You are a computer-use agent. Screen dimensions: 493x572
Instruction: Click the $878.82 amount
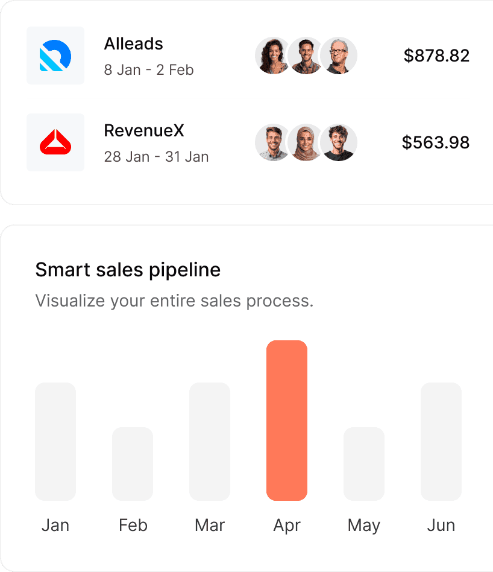point(436,56)
